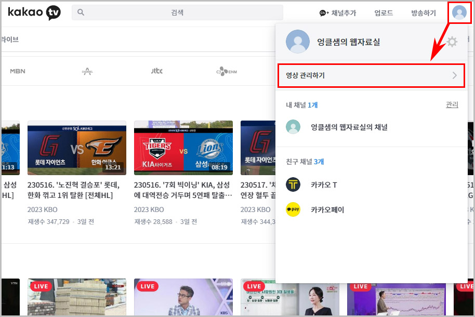Open 영상 관리하기 video management
The image size is (475, 317).
point(371,75)
